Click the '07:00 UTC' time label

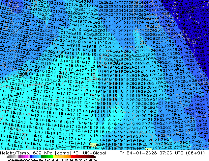pyautogui.click(x=172, y=153)
